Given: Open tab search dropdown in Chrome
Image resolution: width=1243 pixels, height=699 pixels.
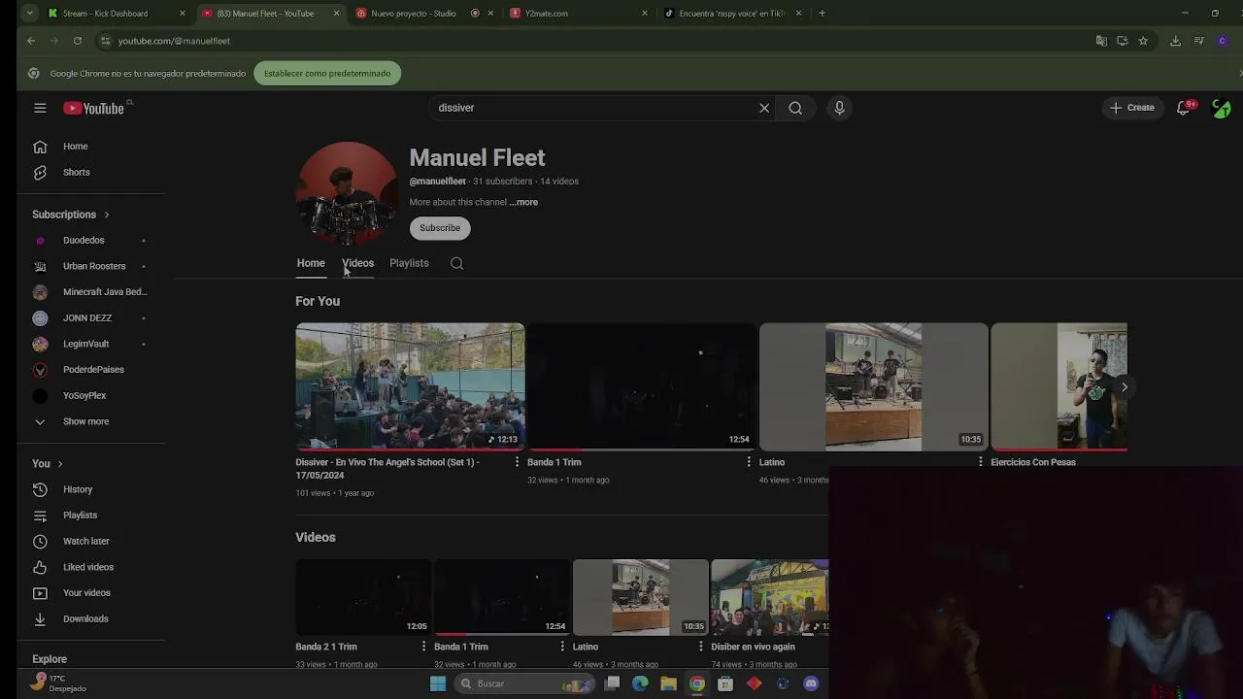Looking at the screenshot, I should (29, 14).
